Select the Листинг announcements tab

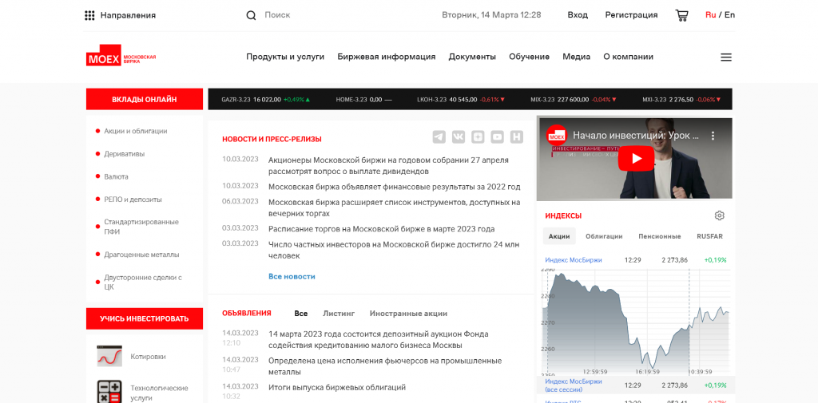(x=339, y=314)
